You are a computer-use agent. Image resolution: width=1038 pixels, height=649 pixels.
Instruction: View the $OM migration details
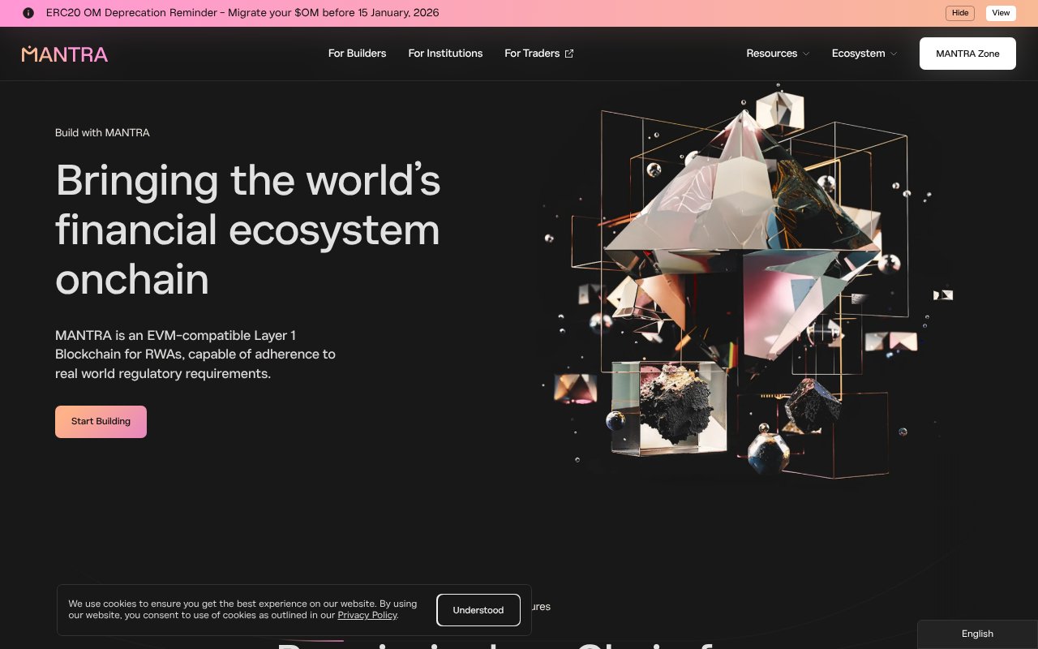[1001, 13]
